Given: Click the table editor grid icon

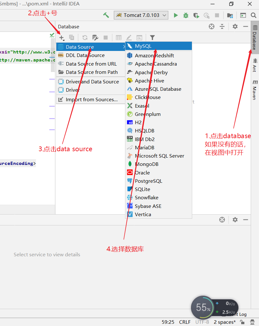Looking at the screenshot, I should pos(119,38).
